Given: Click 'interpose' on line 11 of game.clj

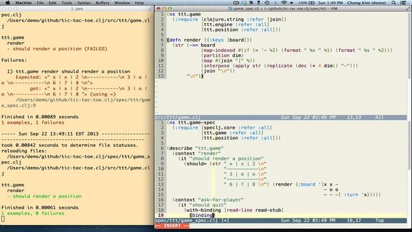Looking at the screenshot, I should point(217,66).
